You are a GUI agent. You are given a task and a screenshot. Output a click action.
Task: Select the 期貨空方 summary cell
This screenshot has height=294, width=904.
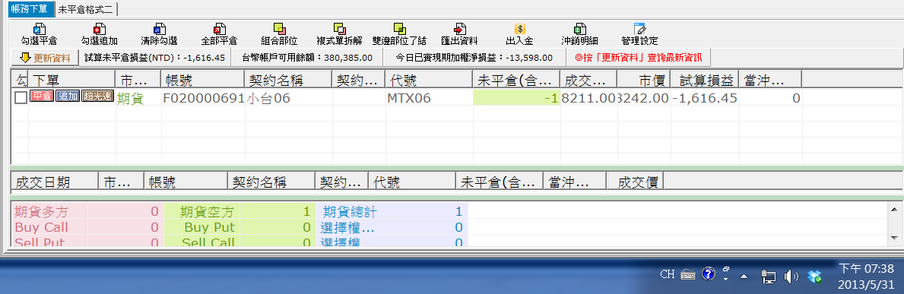coord(201,211)
